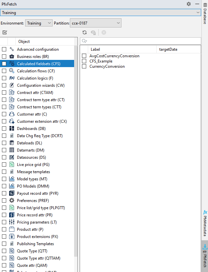Click the Business roles (BR) briefcase icon
Image resolution: width=208 pixels, height=272 pixels.
pyautogui.click(x=12, y=57)
